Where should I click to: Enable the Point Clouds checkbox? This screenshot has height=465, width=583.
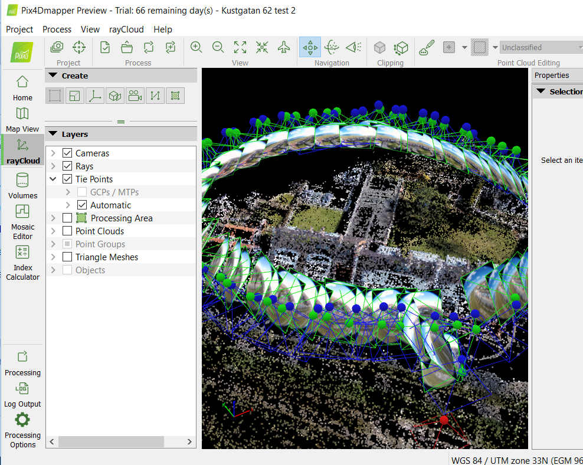click(x=67, y=231)
